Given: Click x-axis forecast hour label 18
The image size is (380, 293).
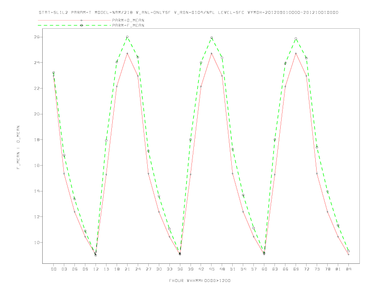Looking at the screenshot, I should pyautogui.click(x=117, y=269).
